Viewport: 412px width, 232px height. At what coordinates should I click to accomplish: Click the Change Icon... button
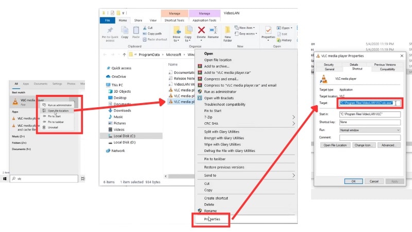pos(364,145)
